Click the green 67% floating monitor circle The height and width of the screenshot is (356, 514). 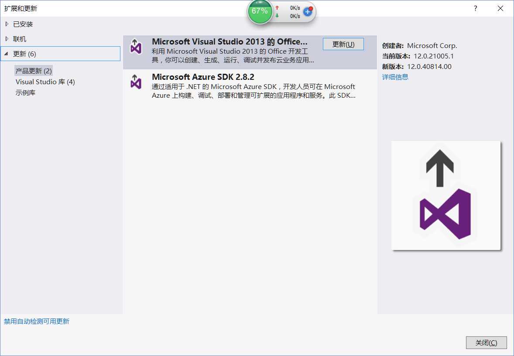tap(260, 11)
